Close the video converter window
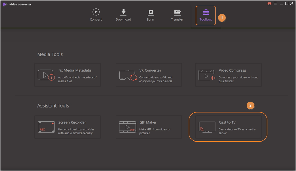The height and width of the screenshot is (171, 296). click(x=292, y=3)
